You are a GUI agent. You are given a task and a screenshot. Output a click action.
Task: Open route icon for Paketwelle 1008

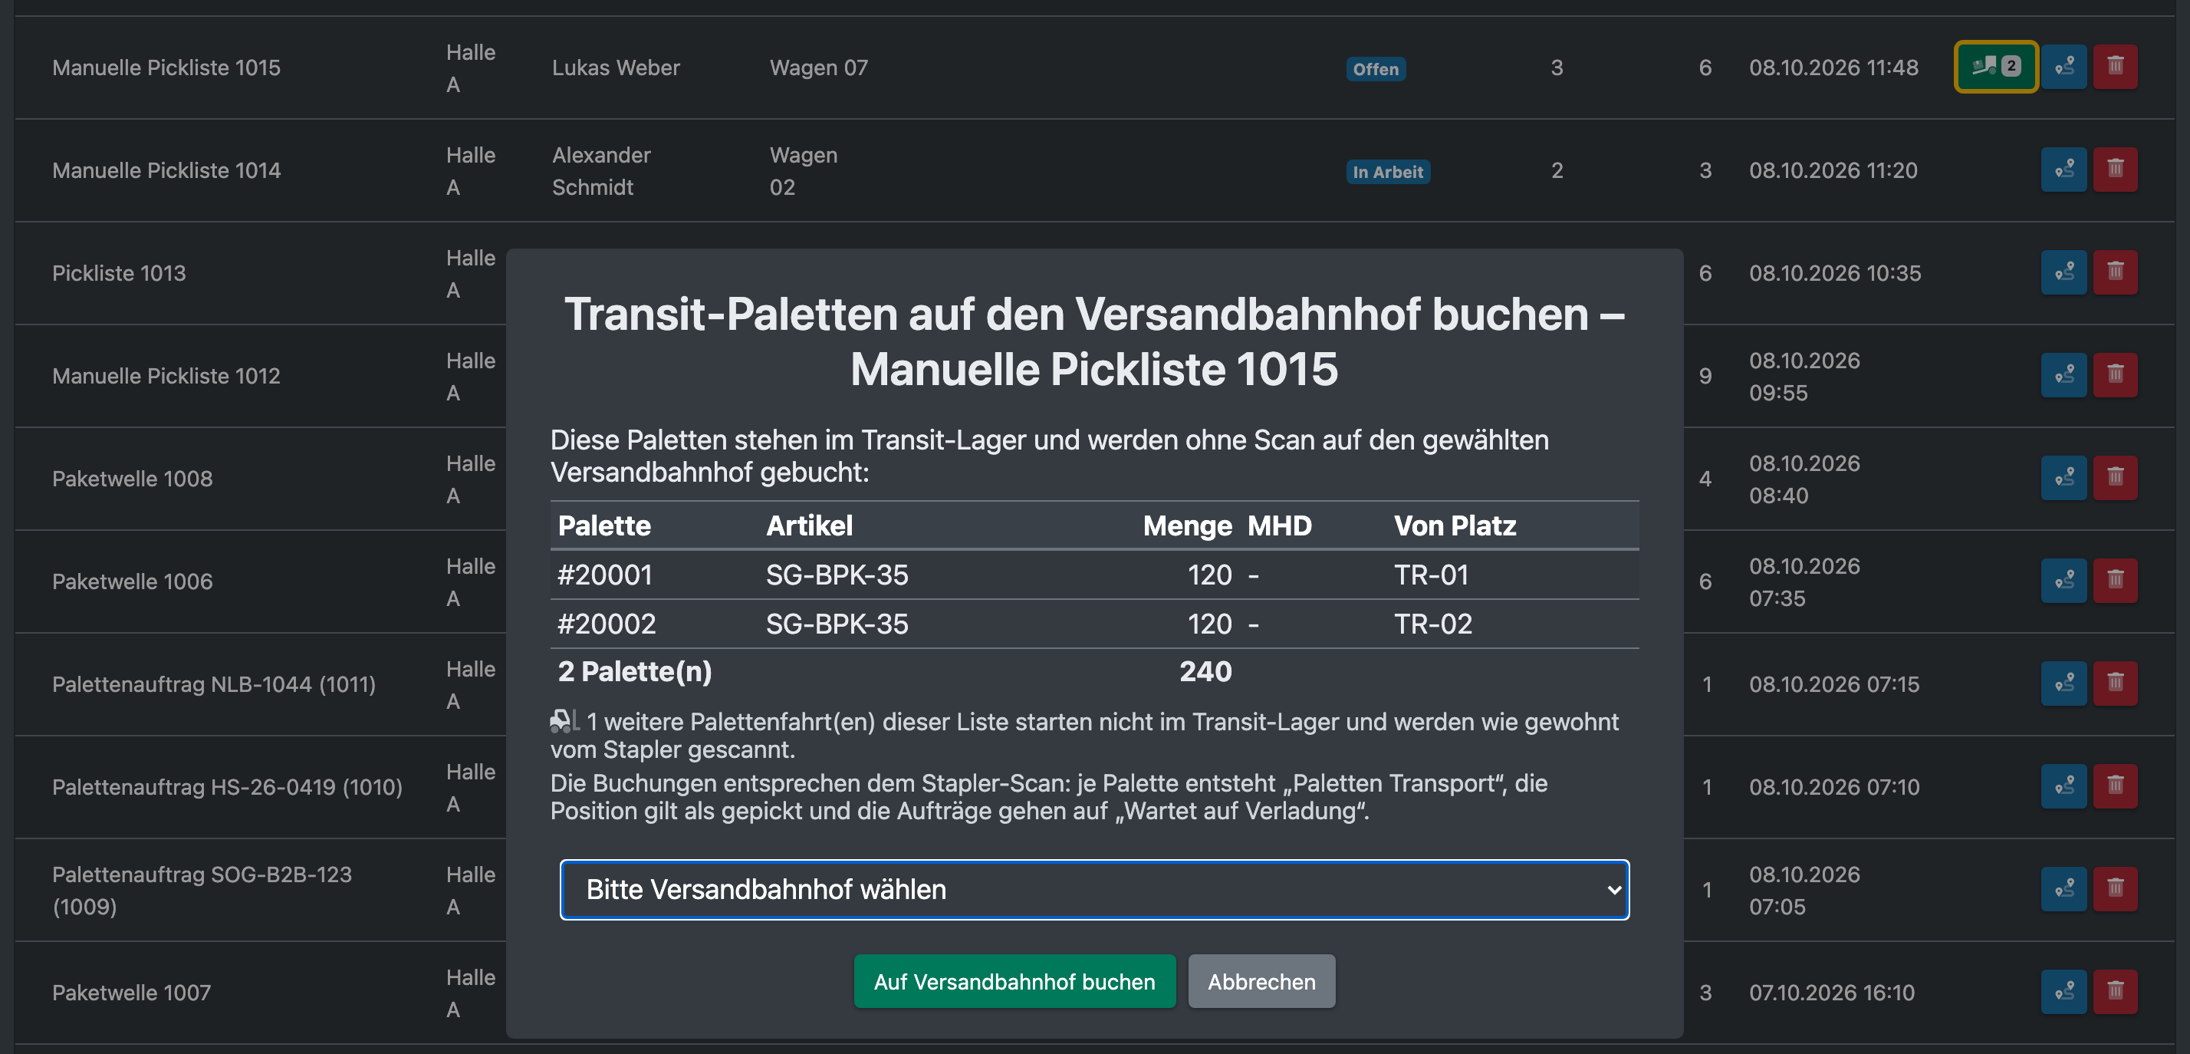(x=2064, y=478)
